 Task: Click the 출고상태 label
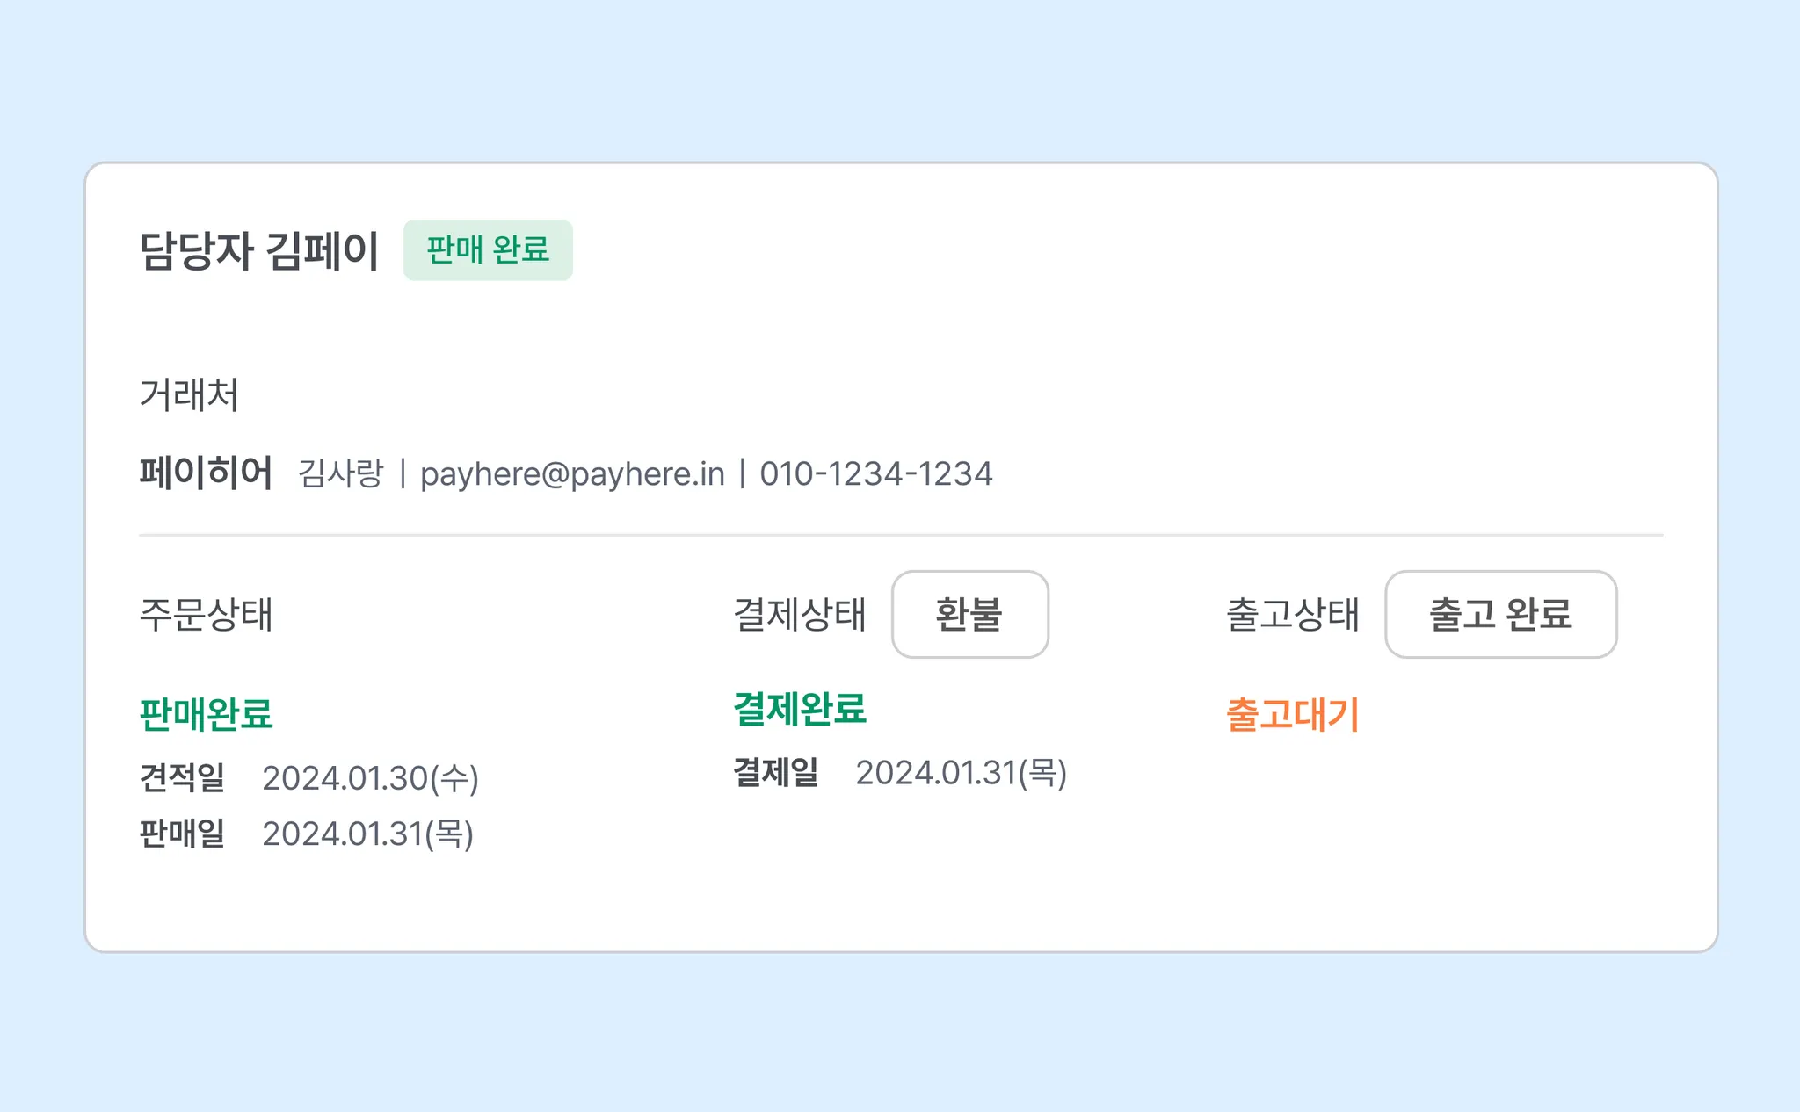click(1293, 614)
